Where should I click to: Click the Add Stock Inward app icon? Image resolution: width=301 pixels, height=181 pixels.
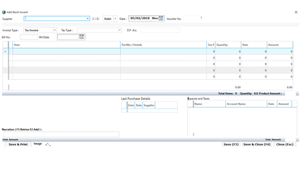4,12
